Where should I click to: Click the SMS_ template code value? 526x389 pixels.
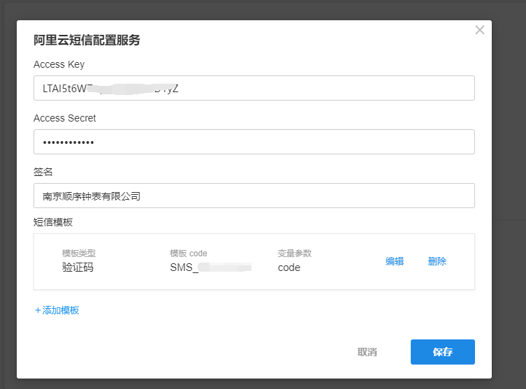click(211, 267)
